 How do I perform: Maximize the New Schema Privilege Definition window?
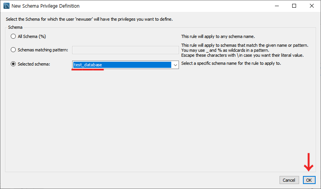[x=294, y=6]
